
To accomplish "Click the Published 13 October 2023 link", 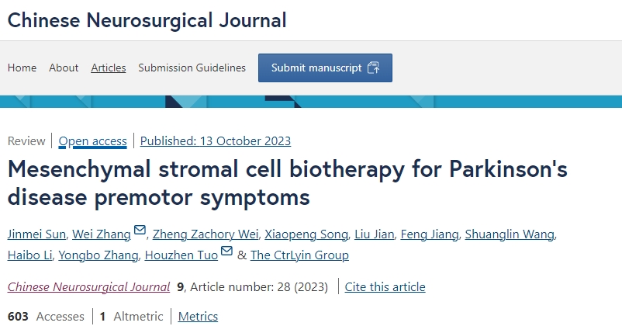I will tap(216, 140).
